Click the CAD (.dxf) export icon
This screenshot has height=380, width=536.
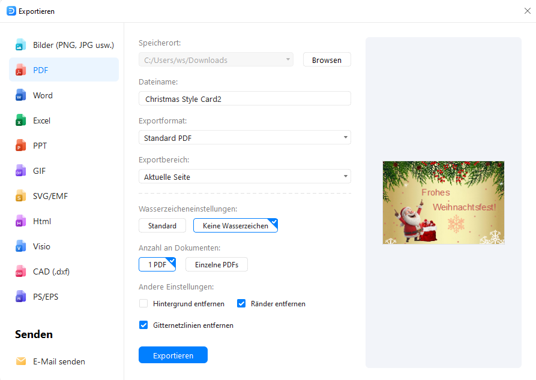22,272
